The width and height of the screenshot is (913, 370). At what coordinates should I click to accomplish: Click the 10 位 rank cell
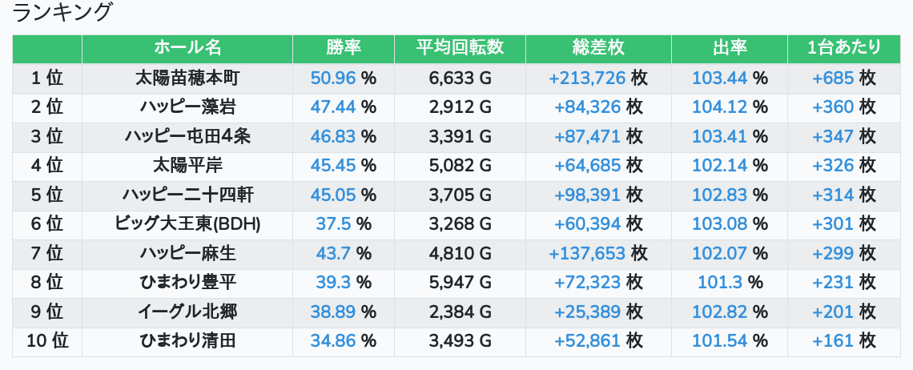point(47,341)
